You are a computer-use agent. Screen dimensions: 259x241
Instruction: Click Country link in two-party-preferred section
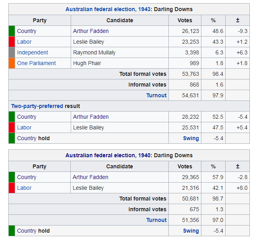[x=27, y=117]
